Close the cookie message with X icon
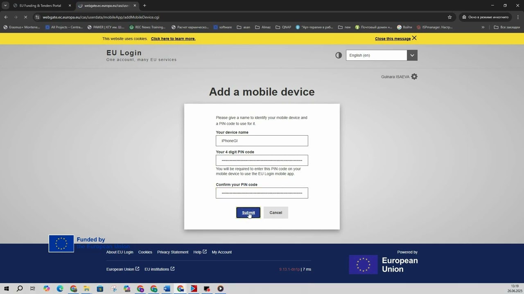The image size is (524, 294). [x=414, y=38]
